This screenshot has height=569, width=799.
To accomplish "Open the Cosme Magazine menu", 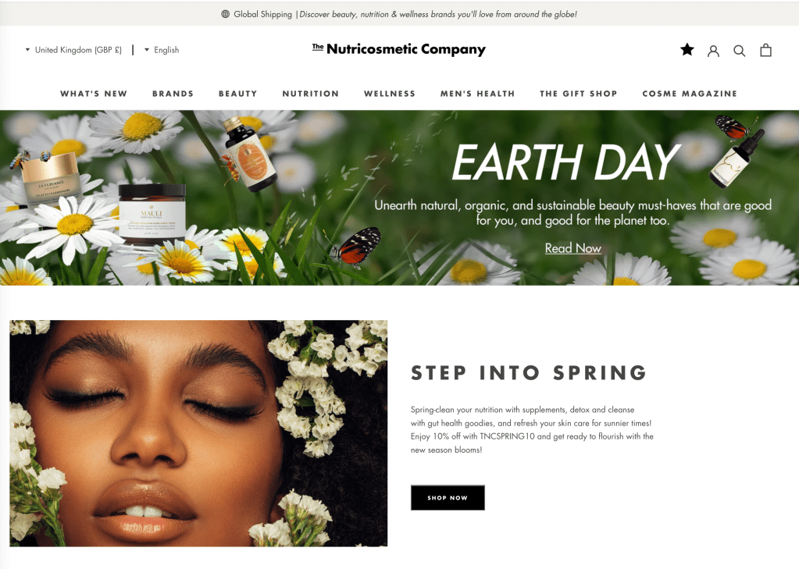I will 690,94.
